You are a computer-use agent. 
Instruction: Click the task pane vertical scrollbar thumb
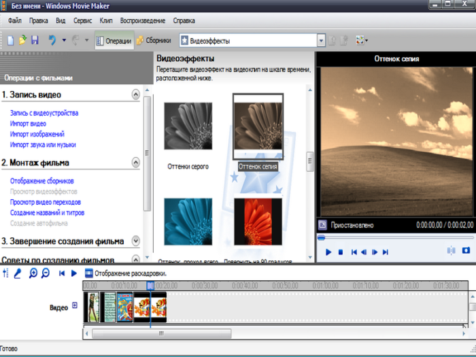pos(147,153)
